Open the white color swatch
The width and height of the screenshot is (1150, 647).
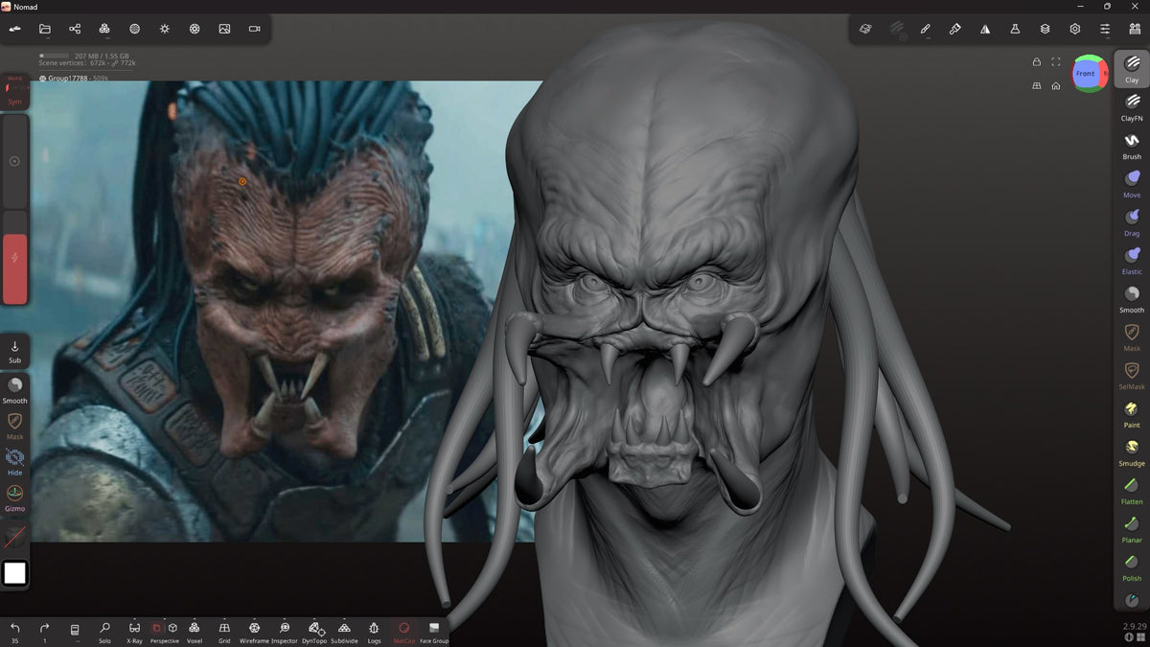[14, 573]
